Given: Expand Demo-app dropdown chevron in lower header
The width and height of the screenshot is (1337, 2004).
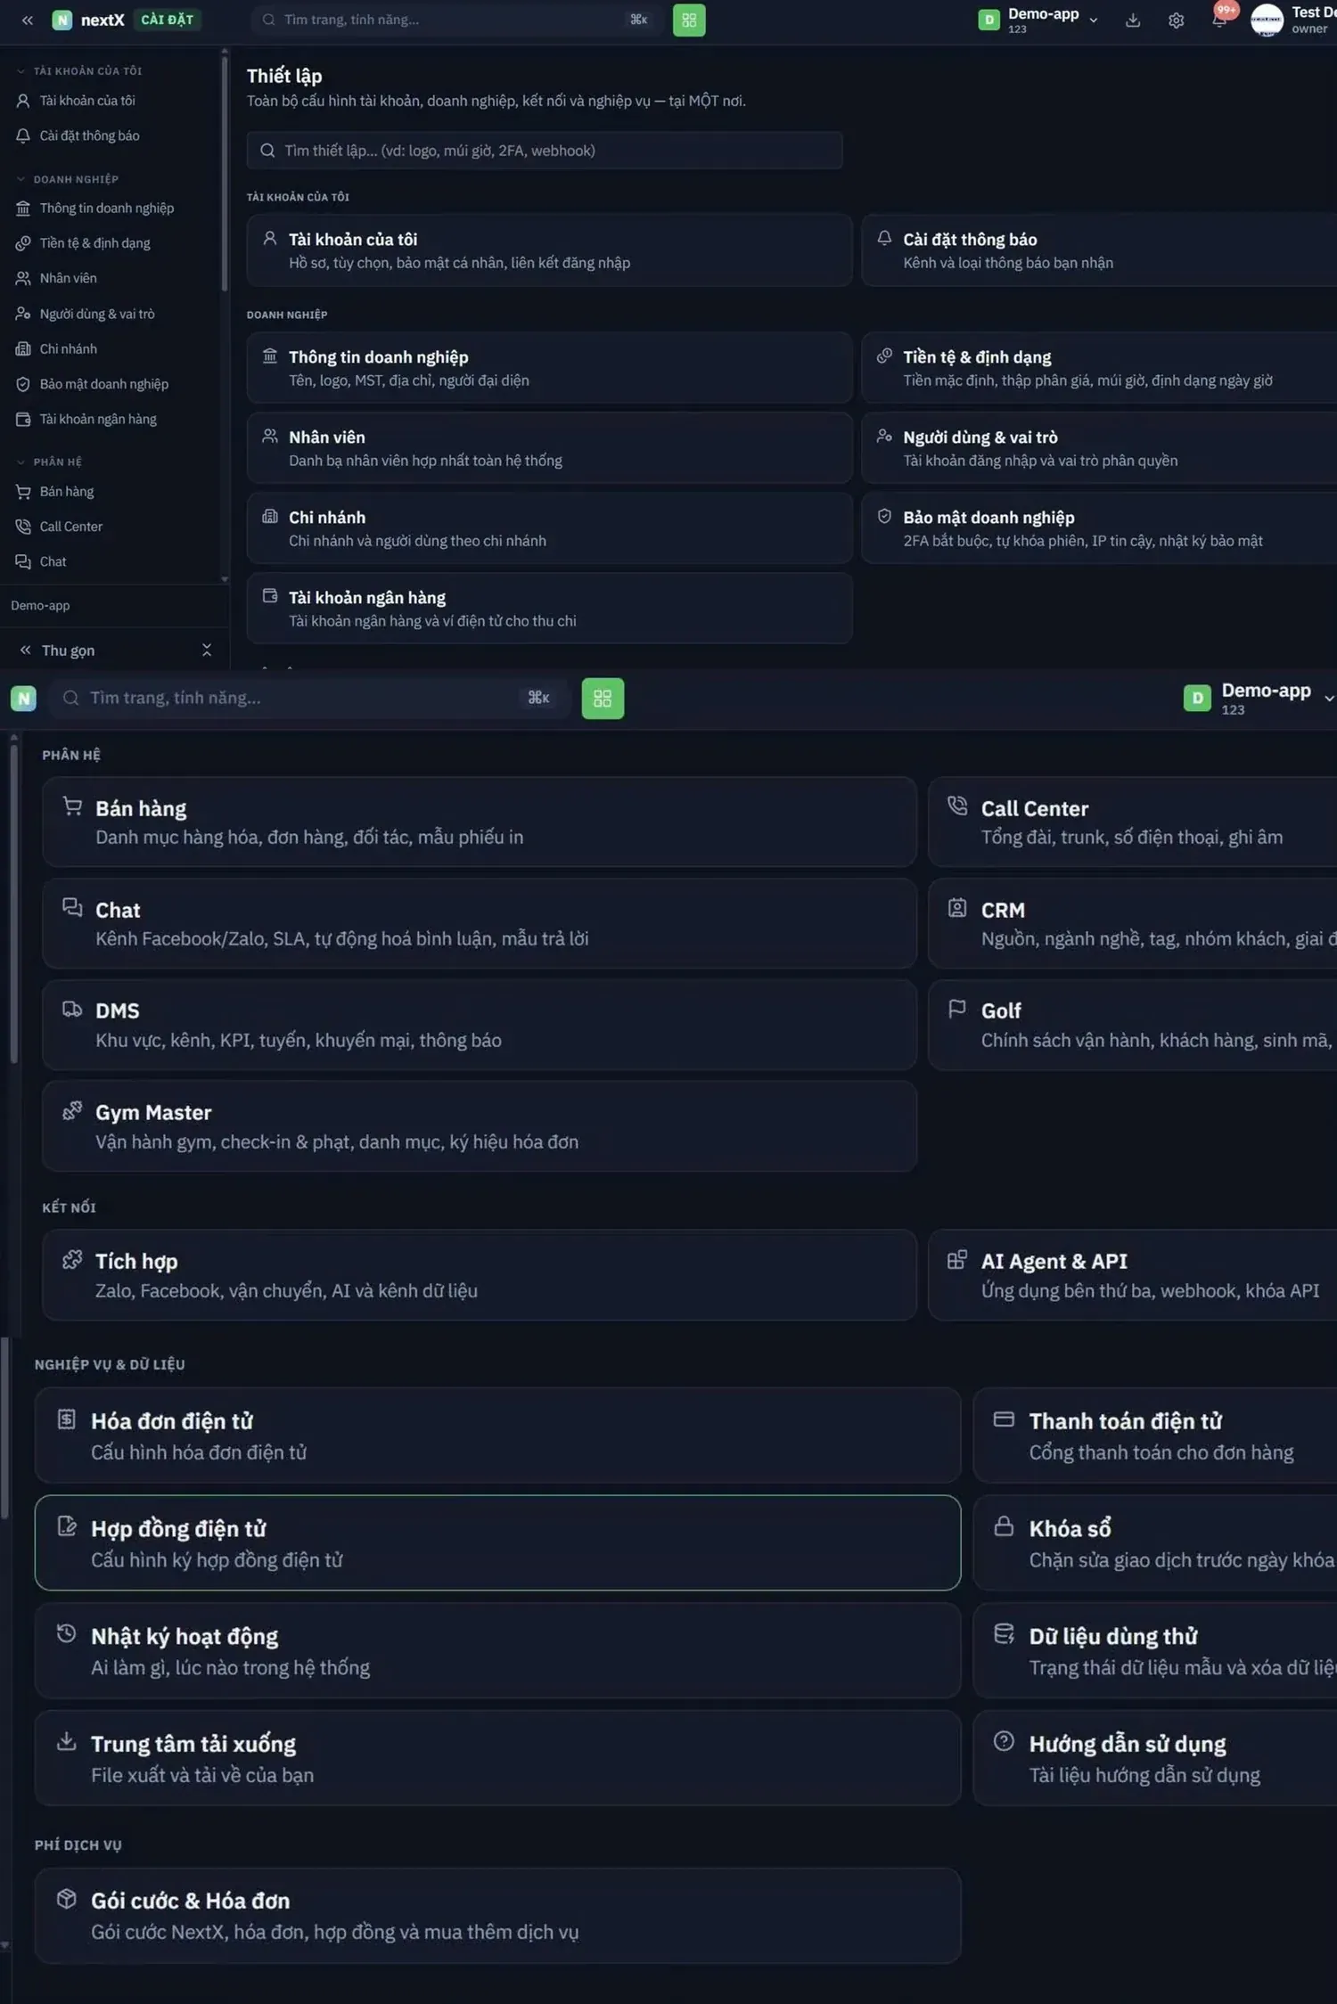Looking at the screenshot, I should tap(1328, 699).
